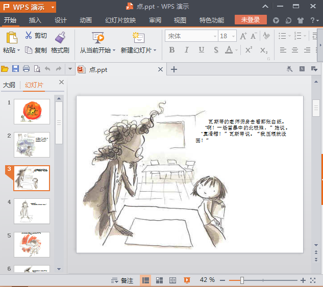Apply text shadow S icon
323x287 pixels.
click(x=216, y=50)
